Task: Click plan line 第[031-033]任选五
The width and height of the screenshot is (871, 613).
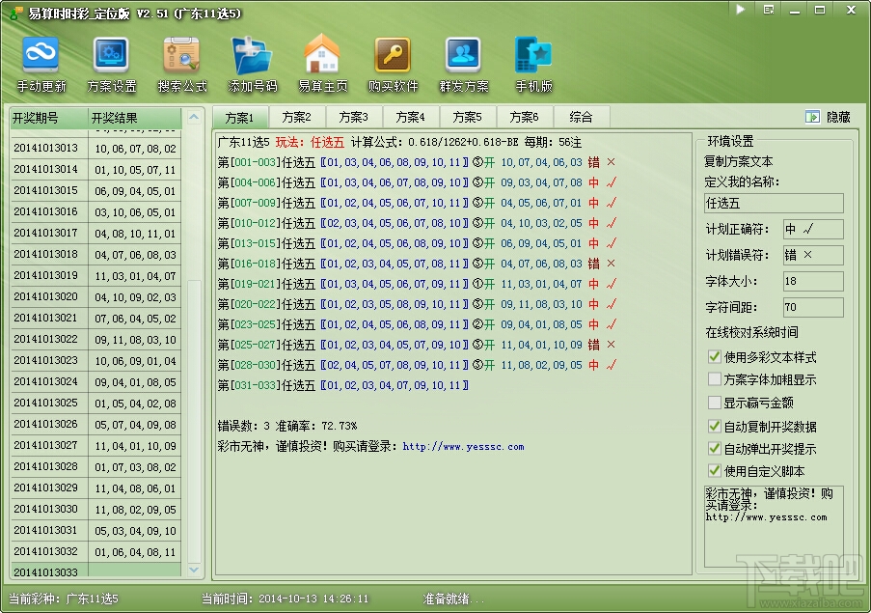Action: [x=343, y=385]
